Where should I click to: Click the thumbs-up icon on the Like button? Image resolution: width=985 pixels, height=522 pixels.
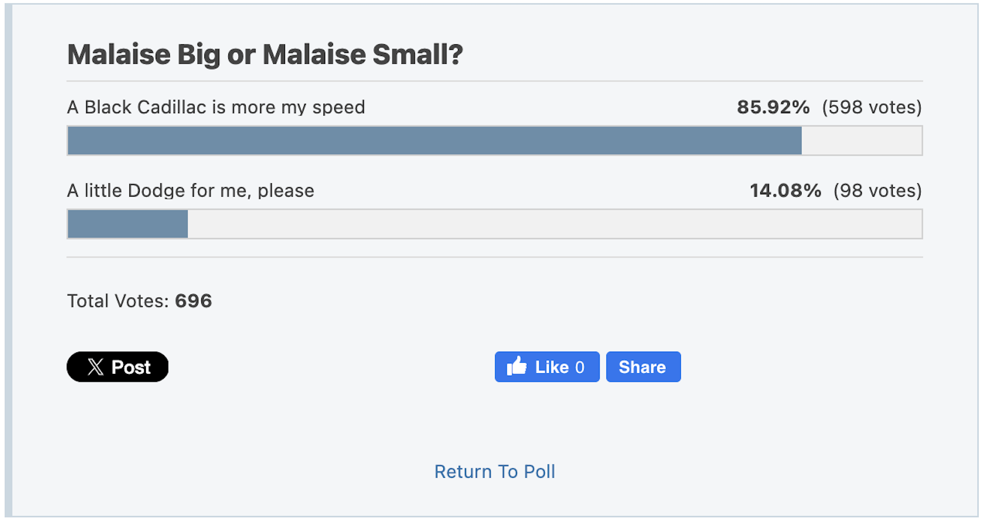pos(517,366)
